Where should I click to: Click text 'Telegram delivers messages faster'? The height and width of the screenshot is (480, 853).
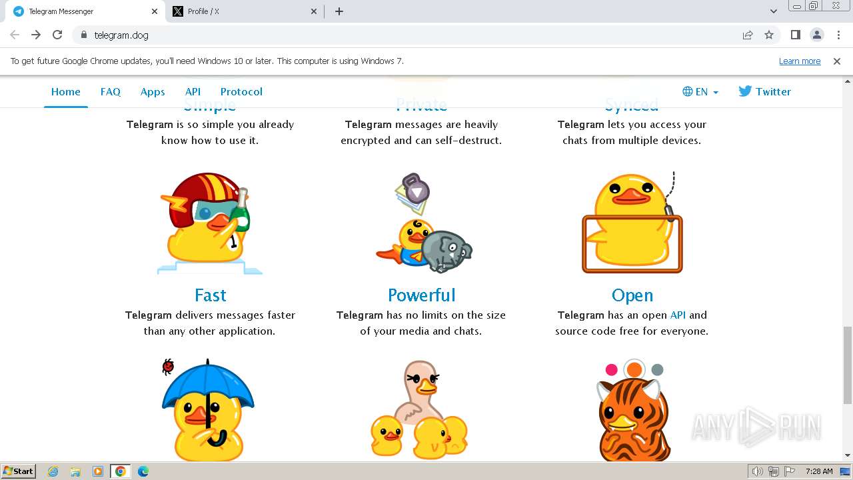tap(210, 315)
